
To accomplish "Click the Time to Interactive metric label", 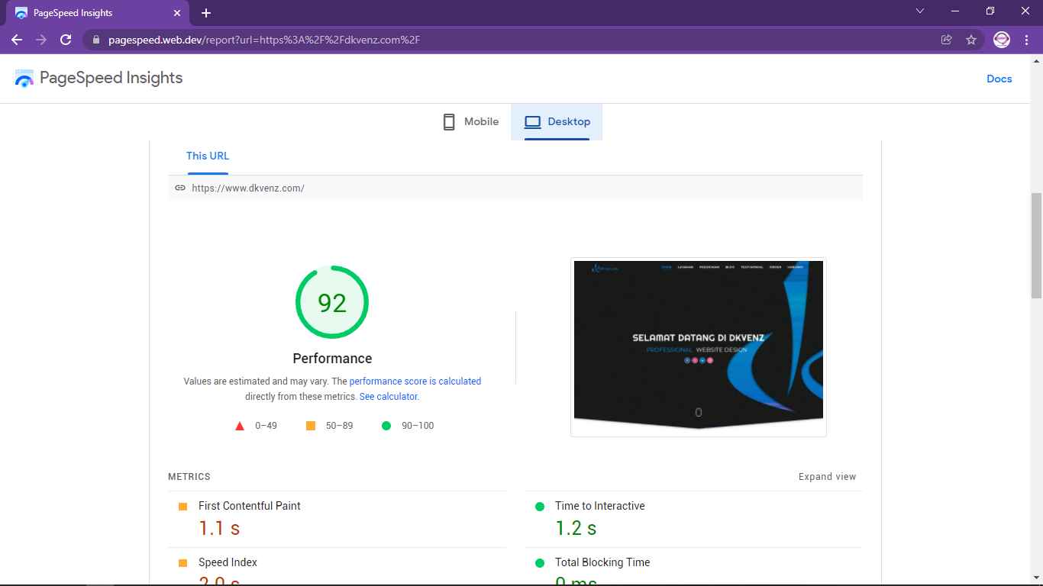I will click(x=600, y=506).
